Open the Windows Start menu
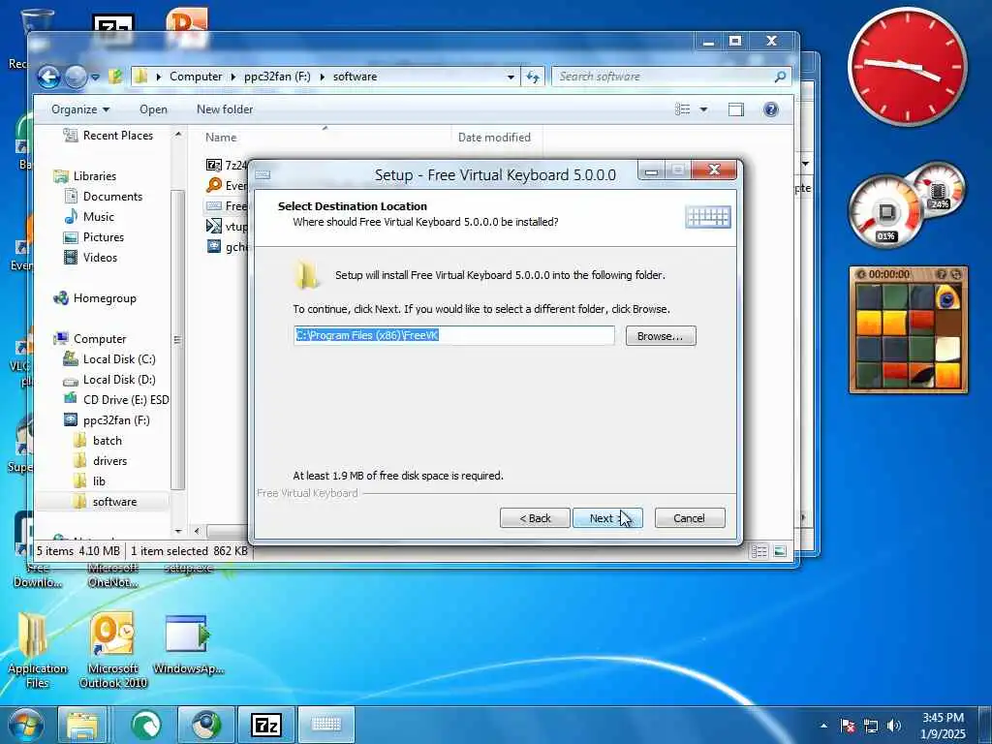992x744 pixels. click(x=25, y=725)
